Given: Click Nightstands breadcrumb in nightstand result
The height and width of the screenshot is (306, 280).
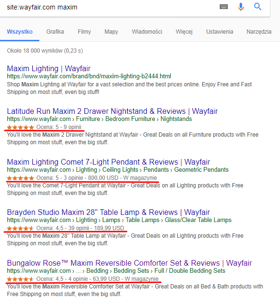Looking at the screenshot, I should (176, 119).
